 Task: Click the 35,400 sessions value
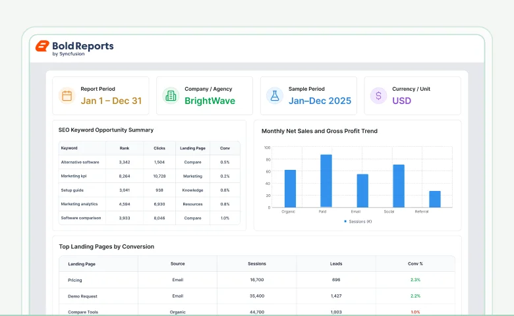click(257, 296)
